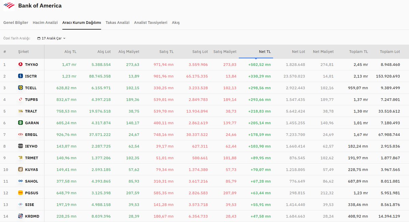The image size is (409, 222).
Task: Click KUYAS Toplam TL value 228,75 mn
Action: [x=358, y=170]
